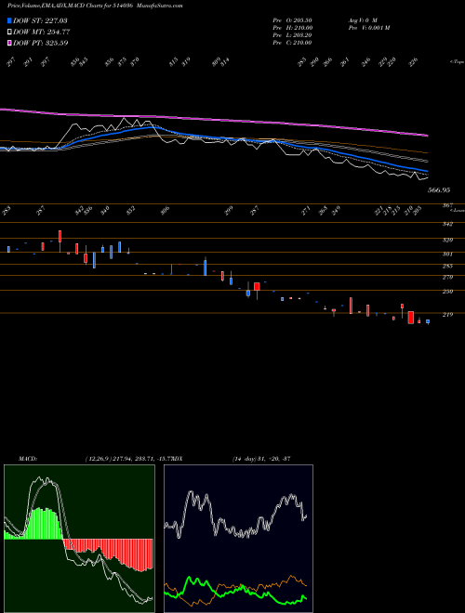This screenshot has height=613, width=465.
Task: Click inside the ADX indicator chart
Action: click(238, 539)
